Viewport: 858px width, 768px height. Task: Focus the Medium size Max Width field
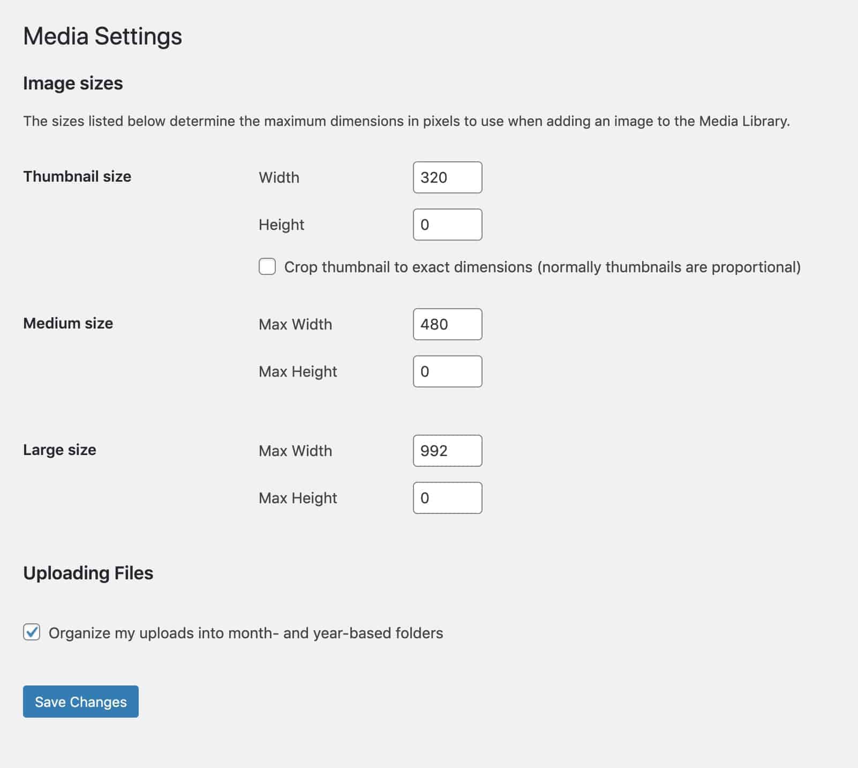[447, 324]
